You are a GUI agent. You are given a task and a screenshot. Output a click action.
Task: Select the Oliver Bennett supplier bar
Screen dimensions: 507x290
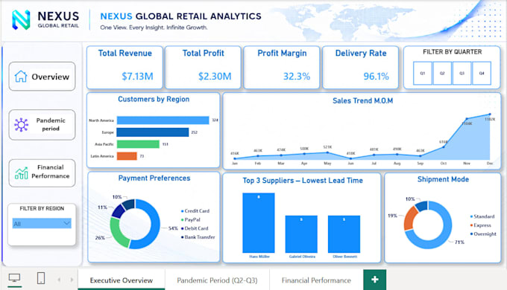[344, 234]
